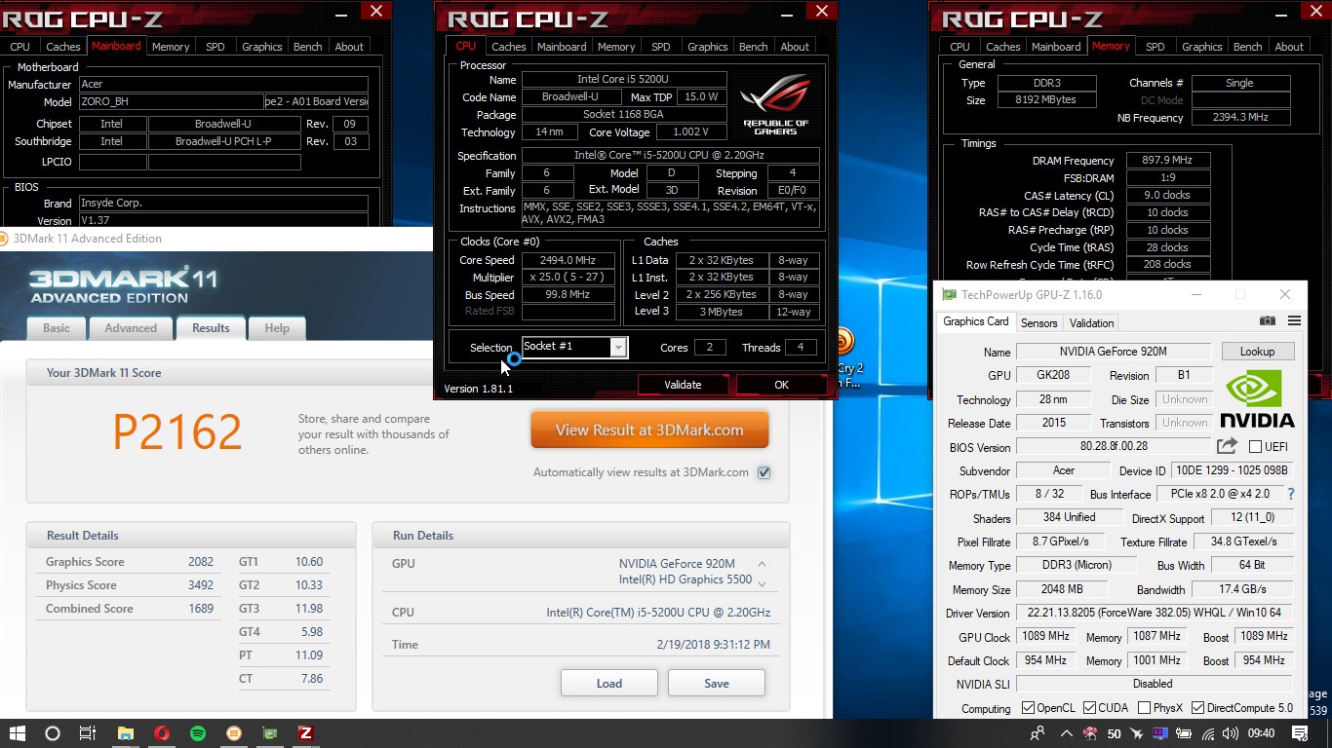Viewport: 1332px width, 748px height.
Task: Click the DRAM Frequency value field
Action: pyautogui.click(x=1168, y=161)
